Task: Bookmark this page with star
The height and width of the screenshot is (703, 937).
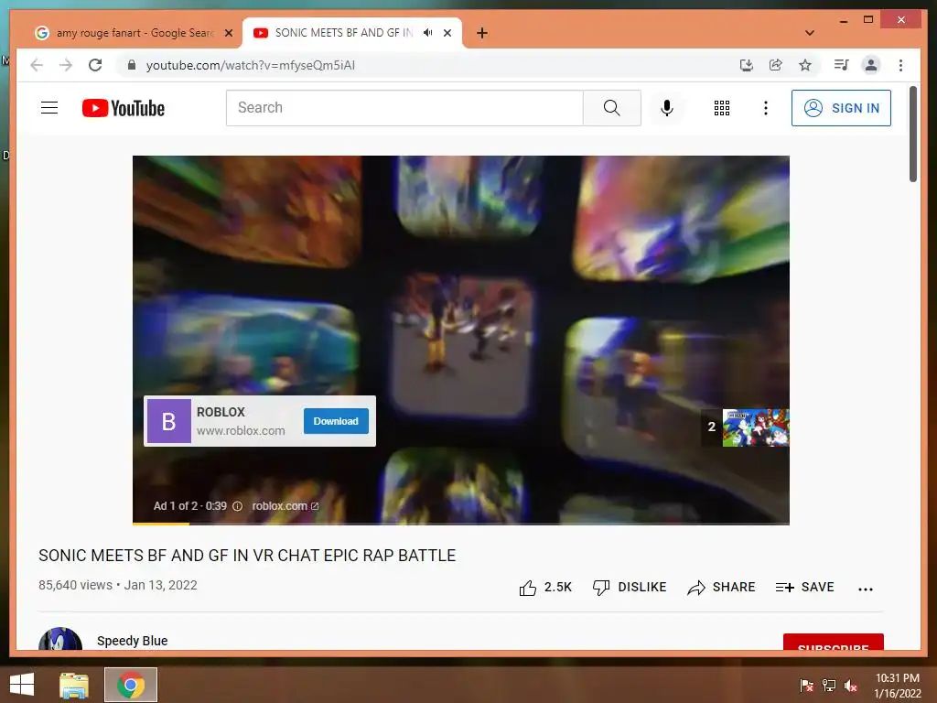Action: (x=805, y=65)
